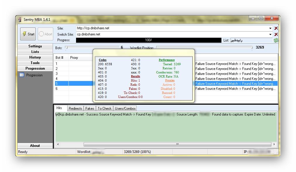Click the 'Tested: 3269' value

point(172,64)
